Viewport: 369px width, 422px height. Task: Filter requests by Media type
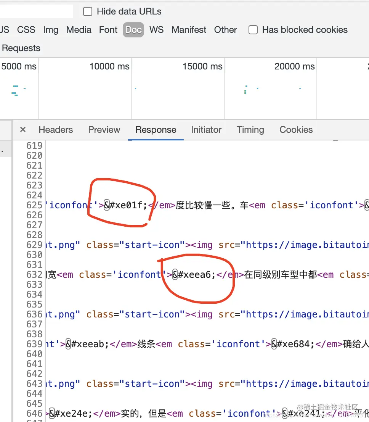click(79, 30)
